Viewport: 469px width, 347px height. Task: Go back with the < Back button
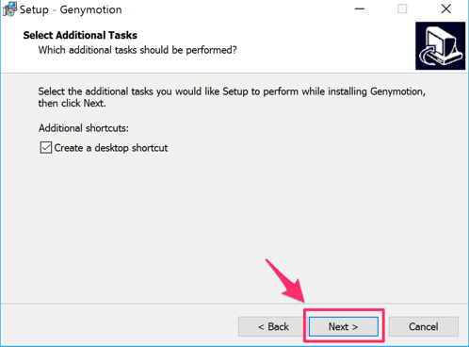coord(273,326)
